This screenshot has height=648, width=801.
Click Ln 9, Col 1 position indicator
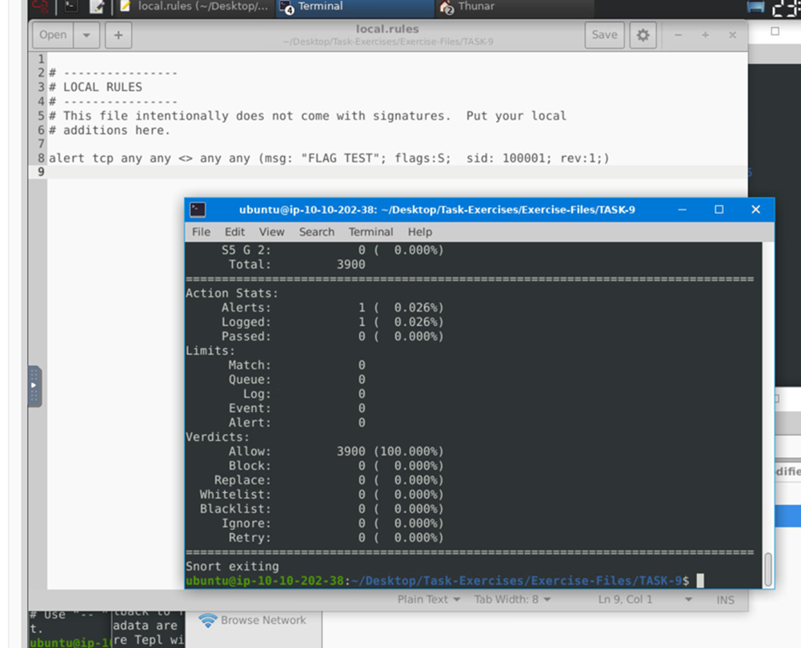point(625,599)
